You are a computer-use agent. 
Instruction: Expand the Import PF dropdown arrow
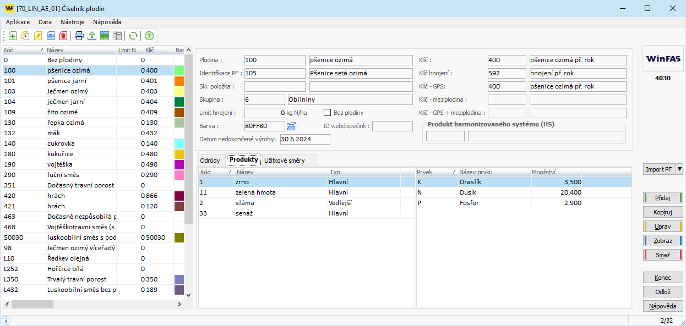679,169
